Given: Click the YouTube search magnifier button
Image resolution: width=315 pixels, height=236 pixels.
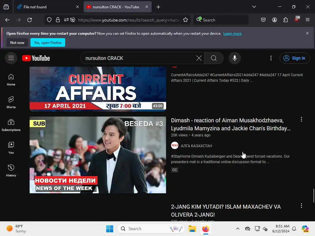Looking at the screenshot, I should point(214,58).
